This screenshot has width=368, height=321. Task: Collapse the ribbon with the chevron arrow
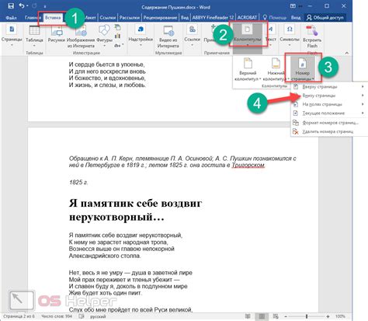(x=347, y=53)
